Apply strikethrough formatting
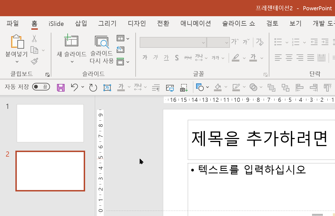 click(x=188, y=58)
